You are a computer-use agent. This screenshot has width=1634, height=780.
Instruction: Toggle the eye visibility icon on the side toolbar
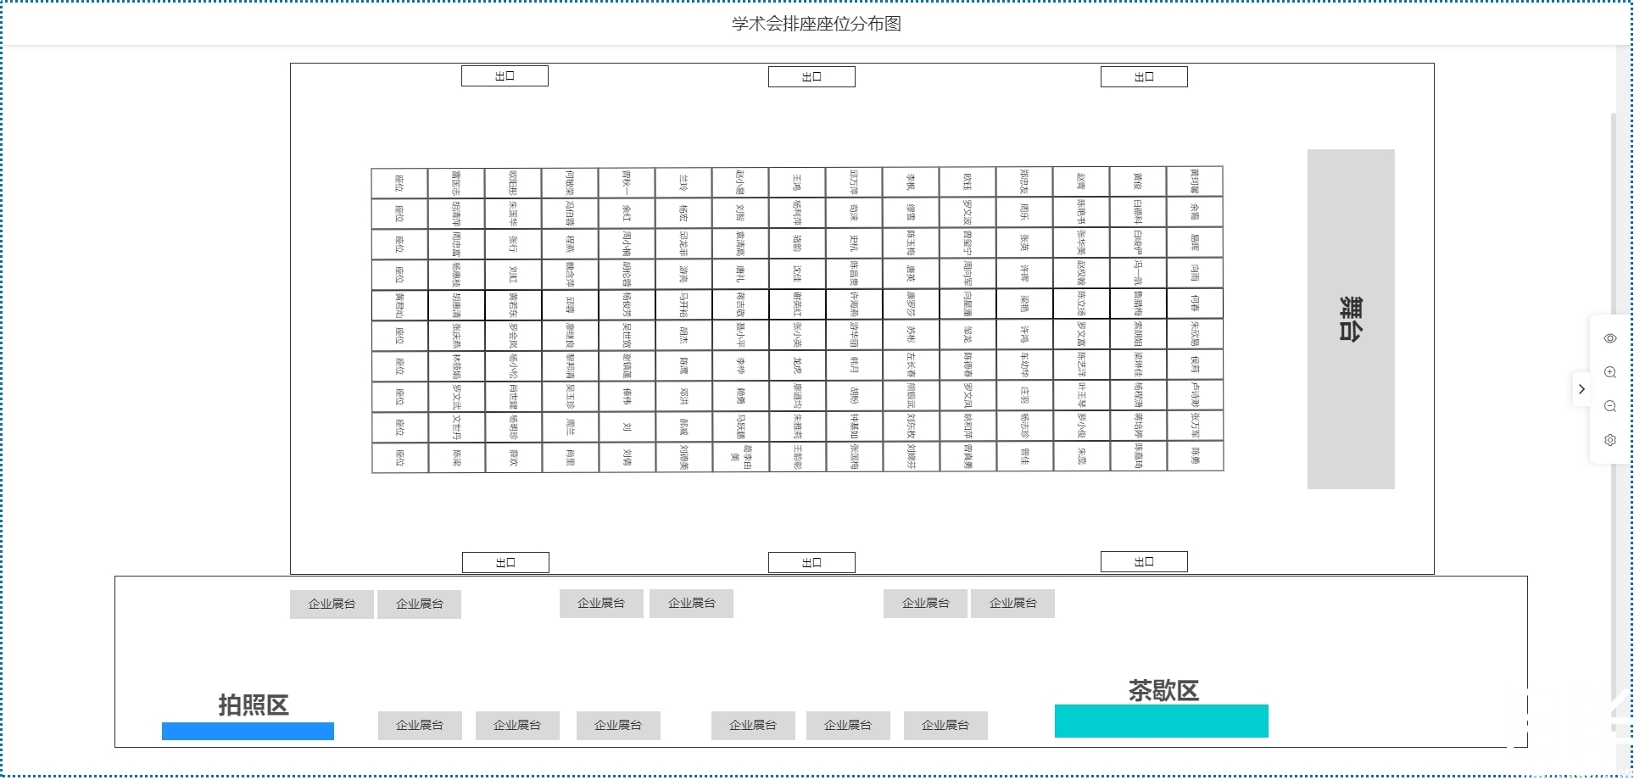click(x=1609, y=338)
